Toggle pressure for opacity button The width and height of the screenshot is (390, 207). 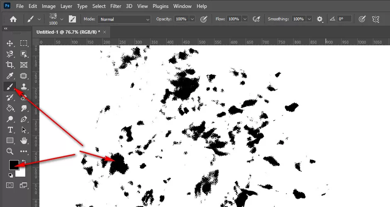click(x=204, y=19)
